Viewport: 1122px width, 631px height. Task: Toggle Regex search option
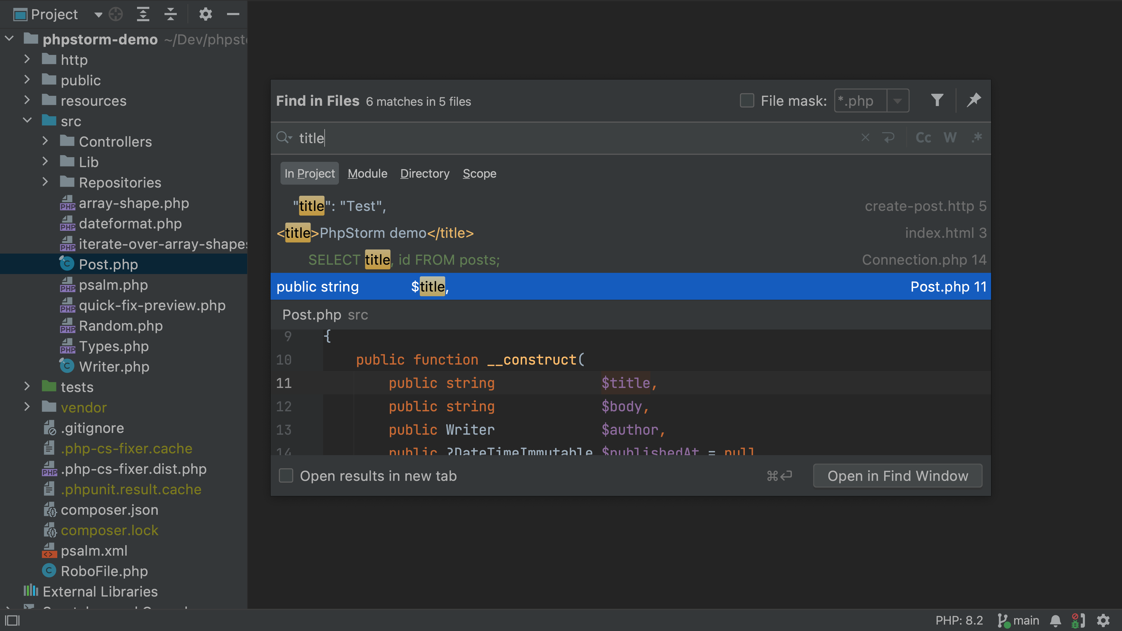coord(977,138)
